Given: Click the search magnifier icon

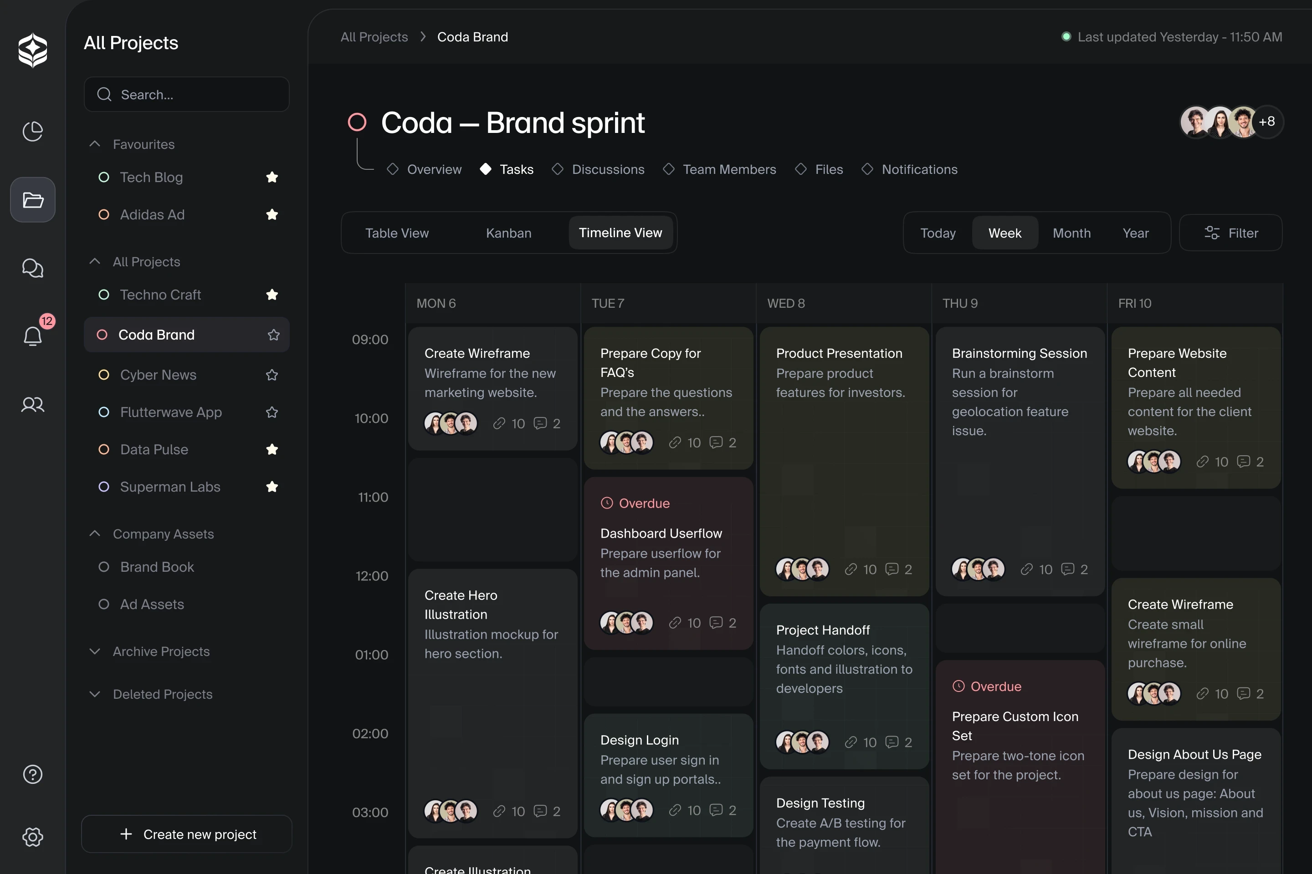Looking at the screenshot, I should coord(104,94).
